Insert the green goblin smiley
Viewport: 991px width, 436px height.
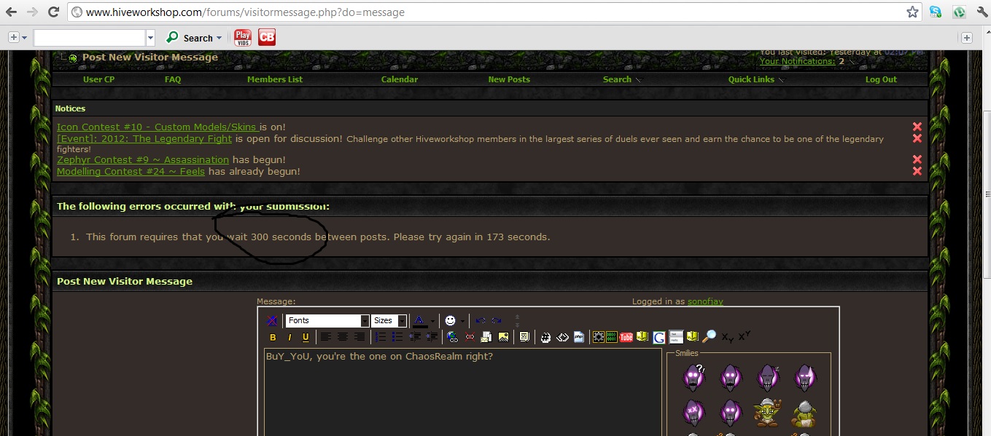pos(767,412)
